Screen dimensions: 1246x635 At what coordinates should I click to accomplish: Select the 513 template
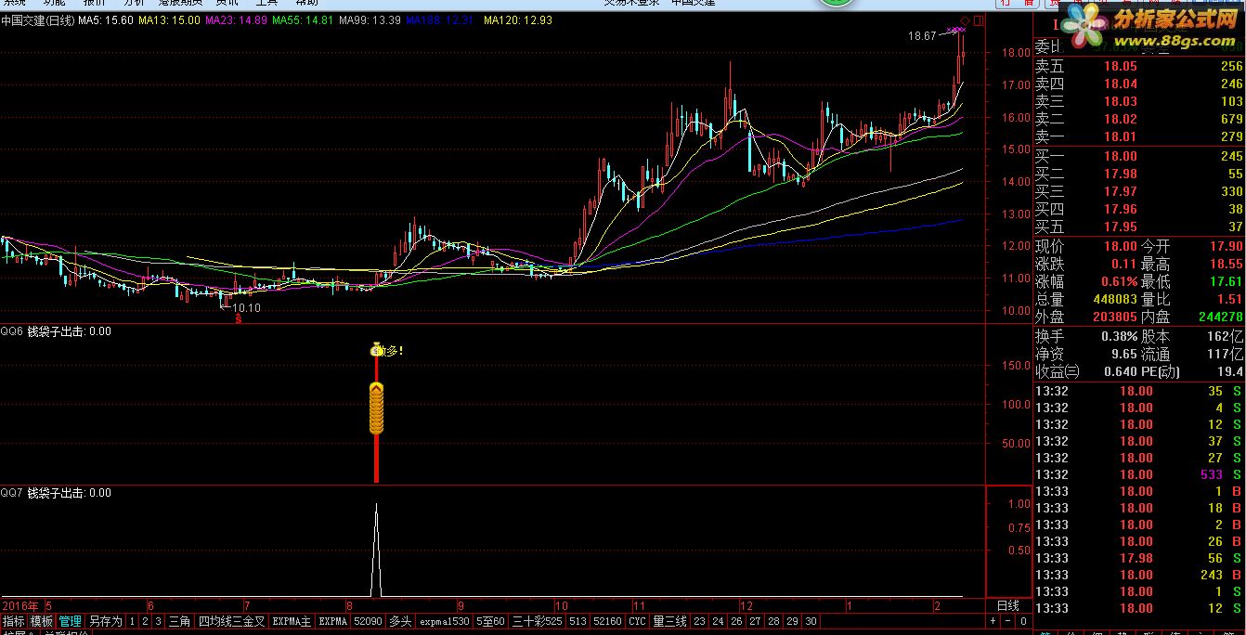(x=578, y=621)
